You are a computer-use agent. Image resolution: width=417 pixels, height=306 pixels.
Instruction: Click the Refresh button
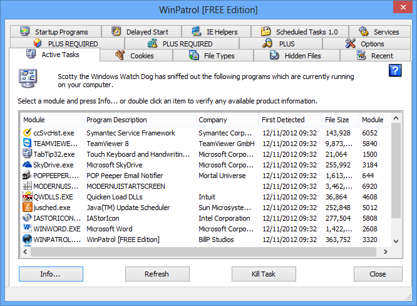[157, 274]
